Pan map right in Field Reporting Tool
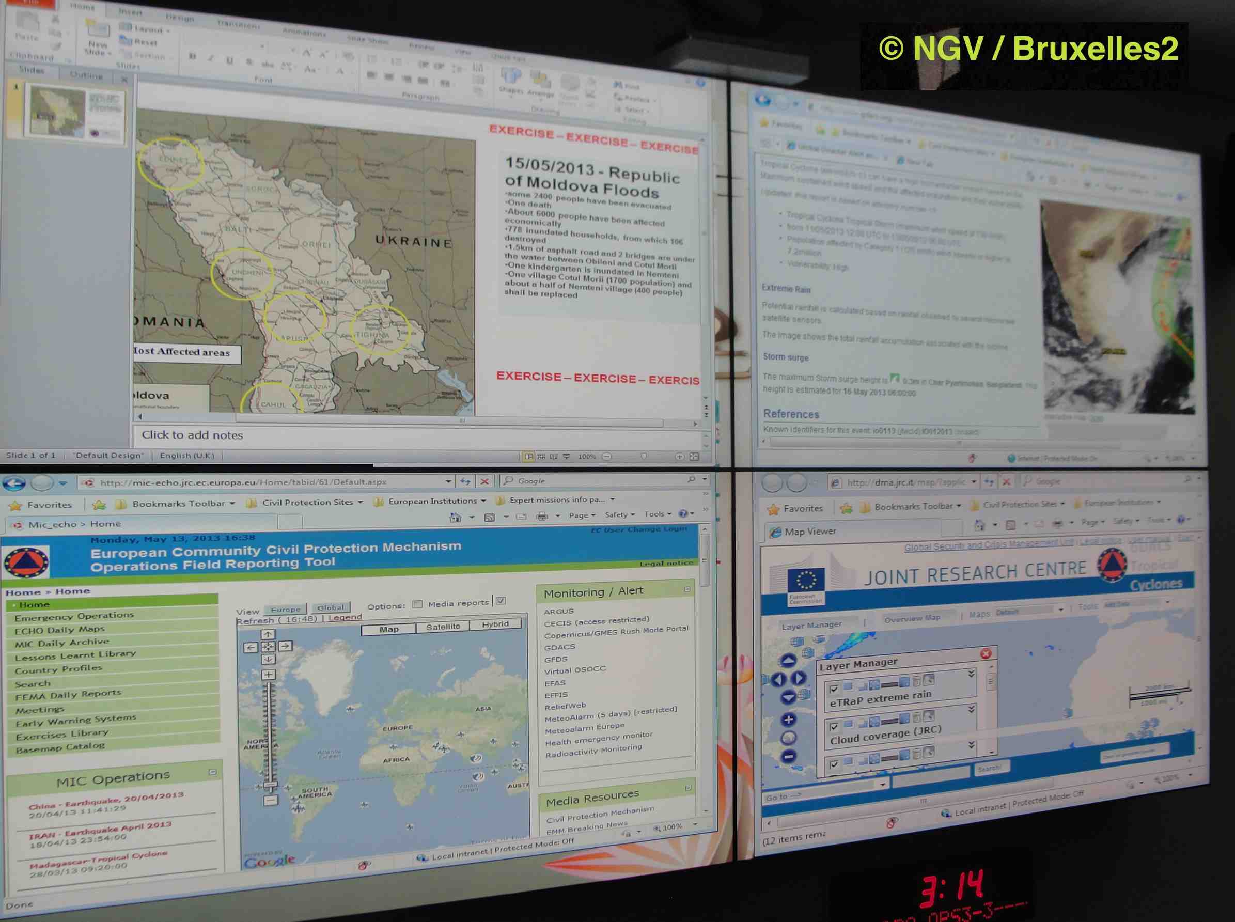Screen dimensions: 1235x922 (285, 646)
